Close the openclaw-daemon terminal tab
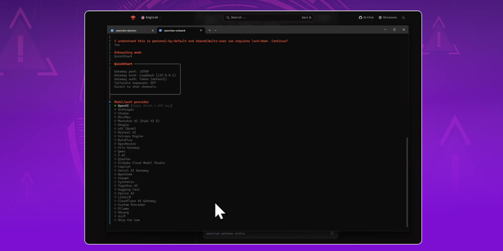The image size is (503, 251). [153, 30]
